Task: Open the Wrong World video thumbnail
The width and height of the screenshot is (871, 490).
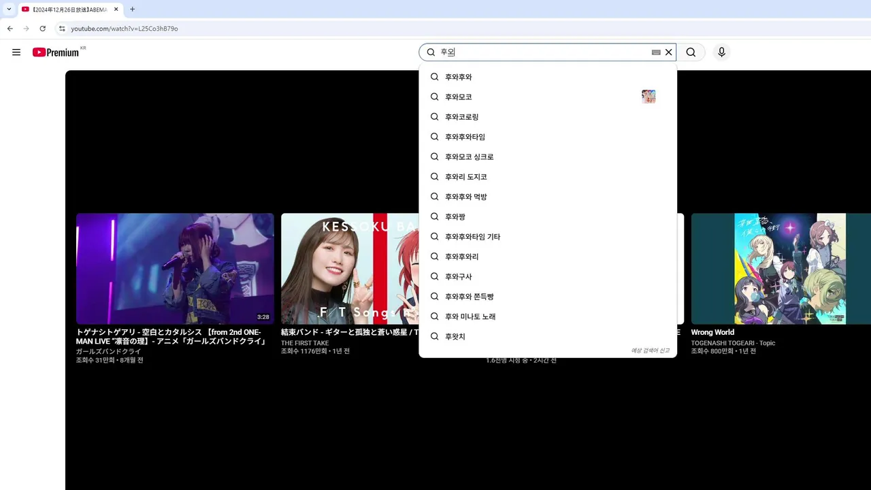Action: (x=781, y=269)
